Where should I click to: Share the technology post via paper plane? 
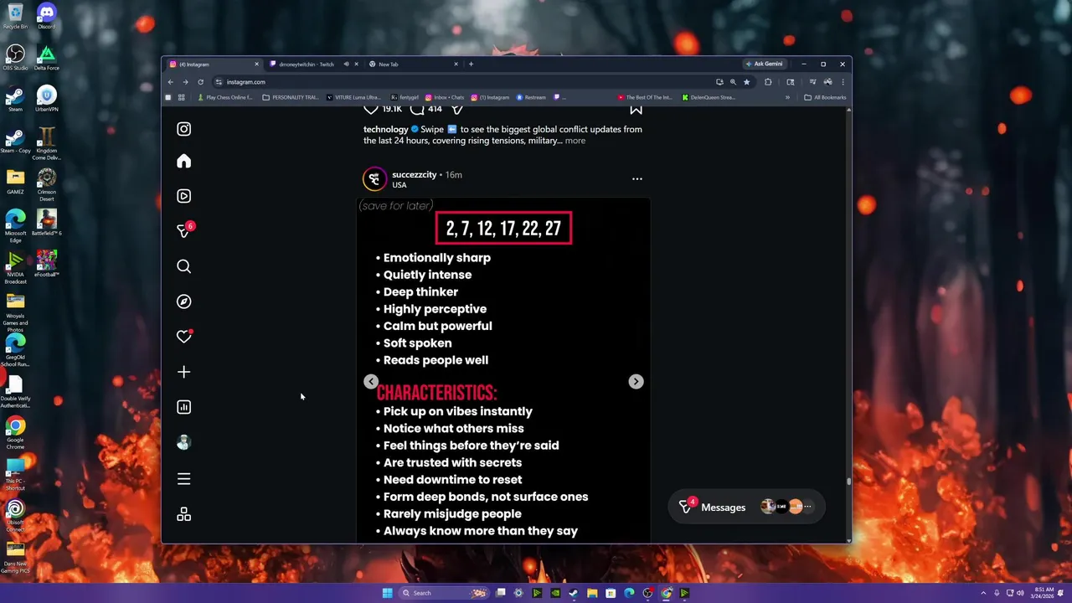(x=457, y=109)
